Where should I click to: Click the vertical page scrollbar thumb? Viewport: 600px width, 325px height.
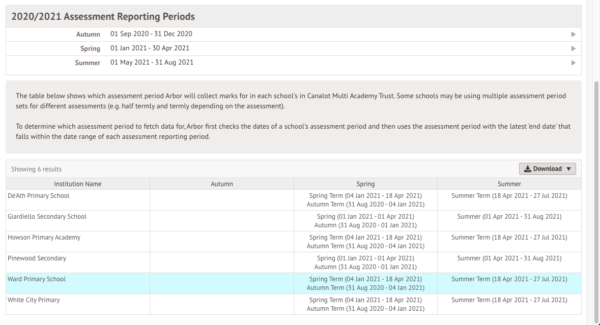(x=596, y=202)
